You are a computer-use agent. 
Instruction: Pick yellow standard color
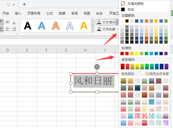point(137,53)
